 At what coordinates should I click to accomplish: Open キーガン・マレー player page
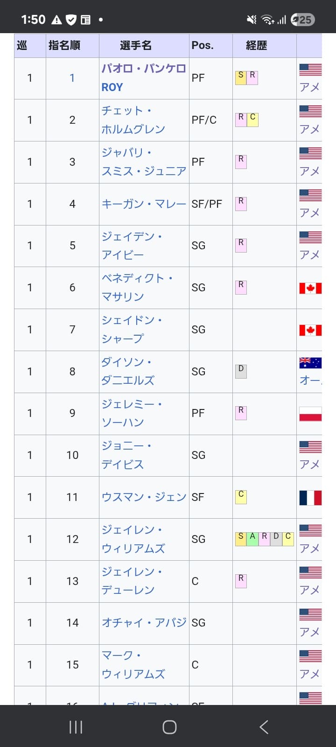[144, 204]
